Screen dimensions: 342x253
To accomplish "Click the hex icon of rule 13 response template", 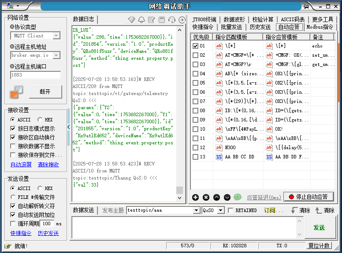I will tap(269, 157).
